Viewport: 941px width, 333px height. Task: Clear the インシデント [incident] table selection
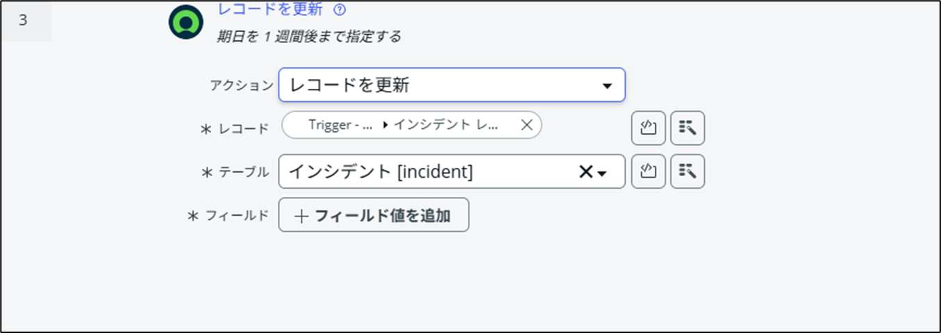tap(585, 172)
